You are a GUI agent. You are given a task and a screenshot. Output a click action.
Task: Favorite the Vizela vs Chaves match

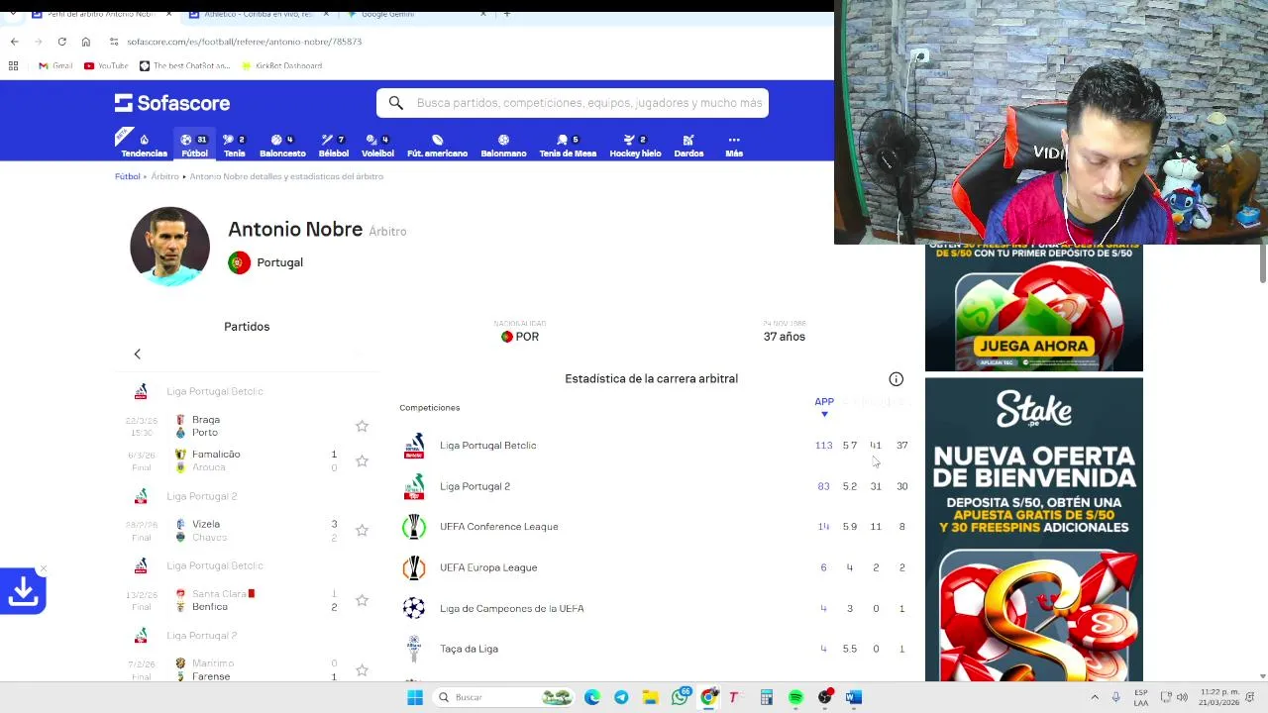[362, 530]
